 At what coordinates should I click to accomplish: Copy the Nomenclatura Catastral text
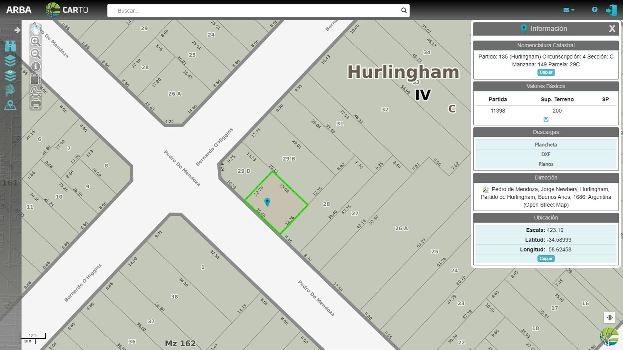[546, 72]
